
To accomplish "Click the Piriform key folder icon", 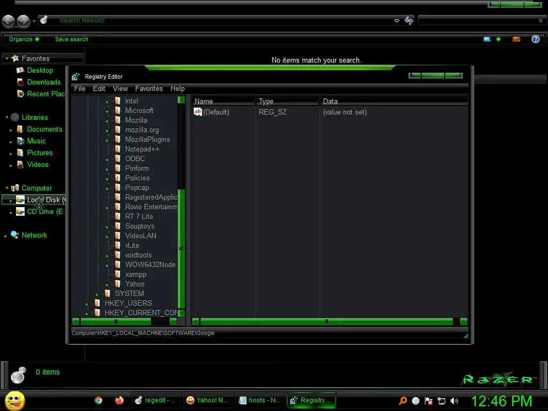I will coord(118,168).
